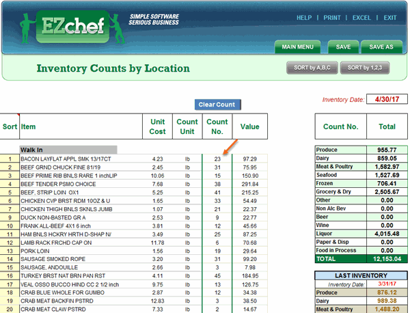
Task: Click value 291.84 cell
Action: point(250,184)
